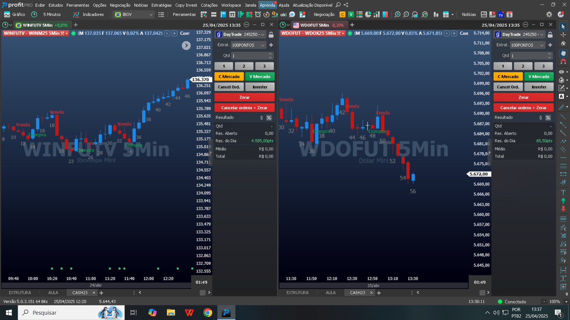570x320 pixels.
Task: Insert a red down arrow marker
Action: click(x=563, y=209)
